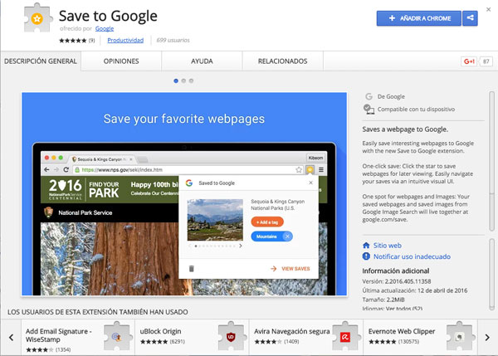Image resolution: width=498 pixels, height=356 pixels.
Task: Click the share button next to Añadir a Chrome
Action: click(471, 17)
